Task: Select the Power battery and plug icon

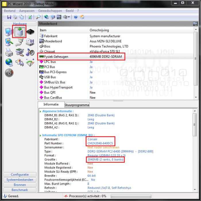Action: 20,63
